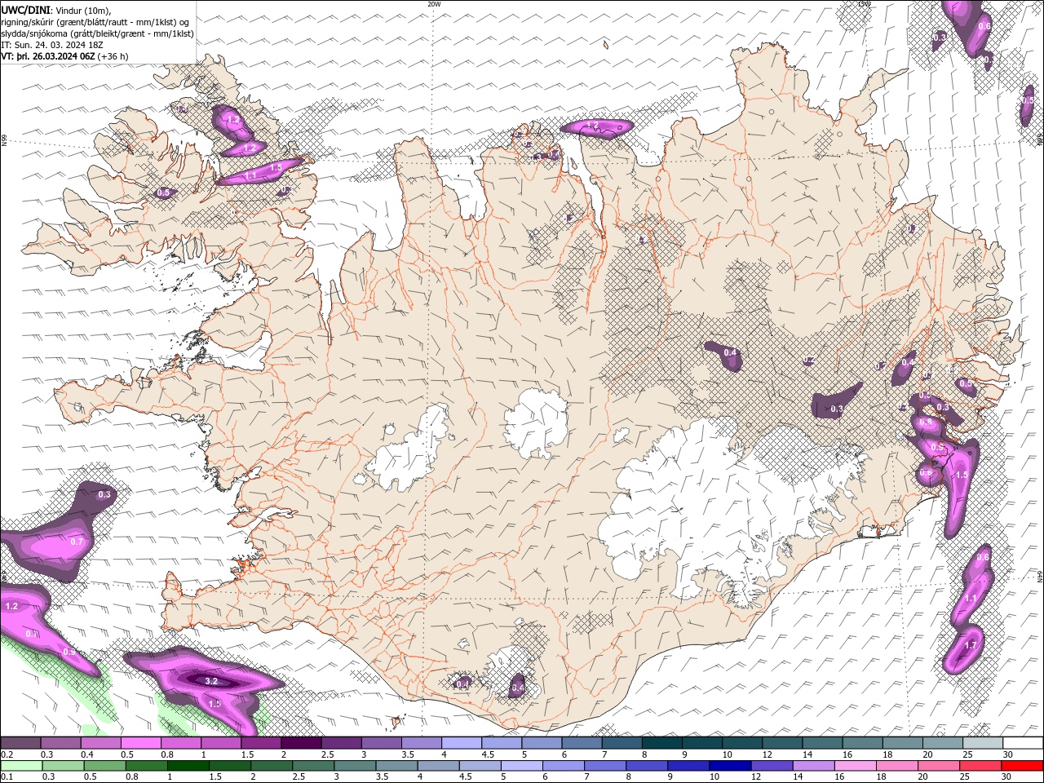Select the white snow swatch starting at 30
The width and height of the screenshot is (1044, 783).
pos(1024,743)
